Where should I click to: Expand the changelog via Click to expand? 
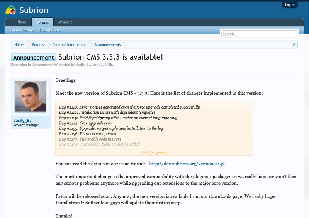pyautogui.click(x=154, y=152)
